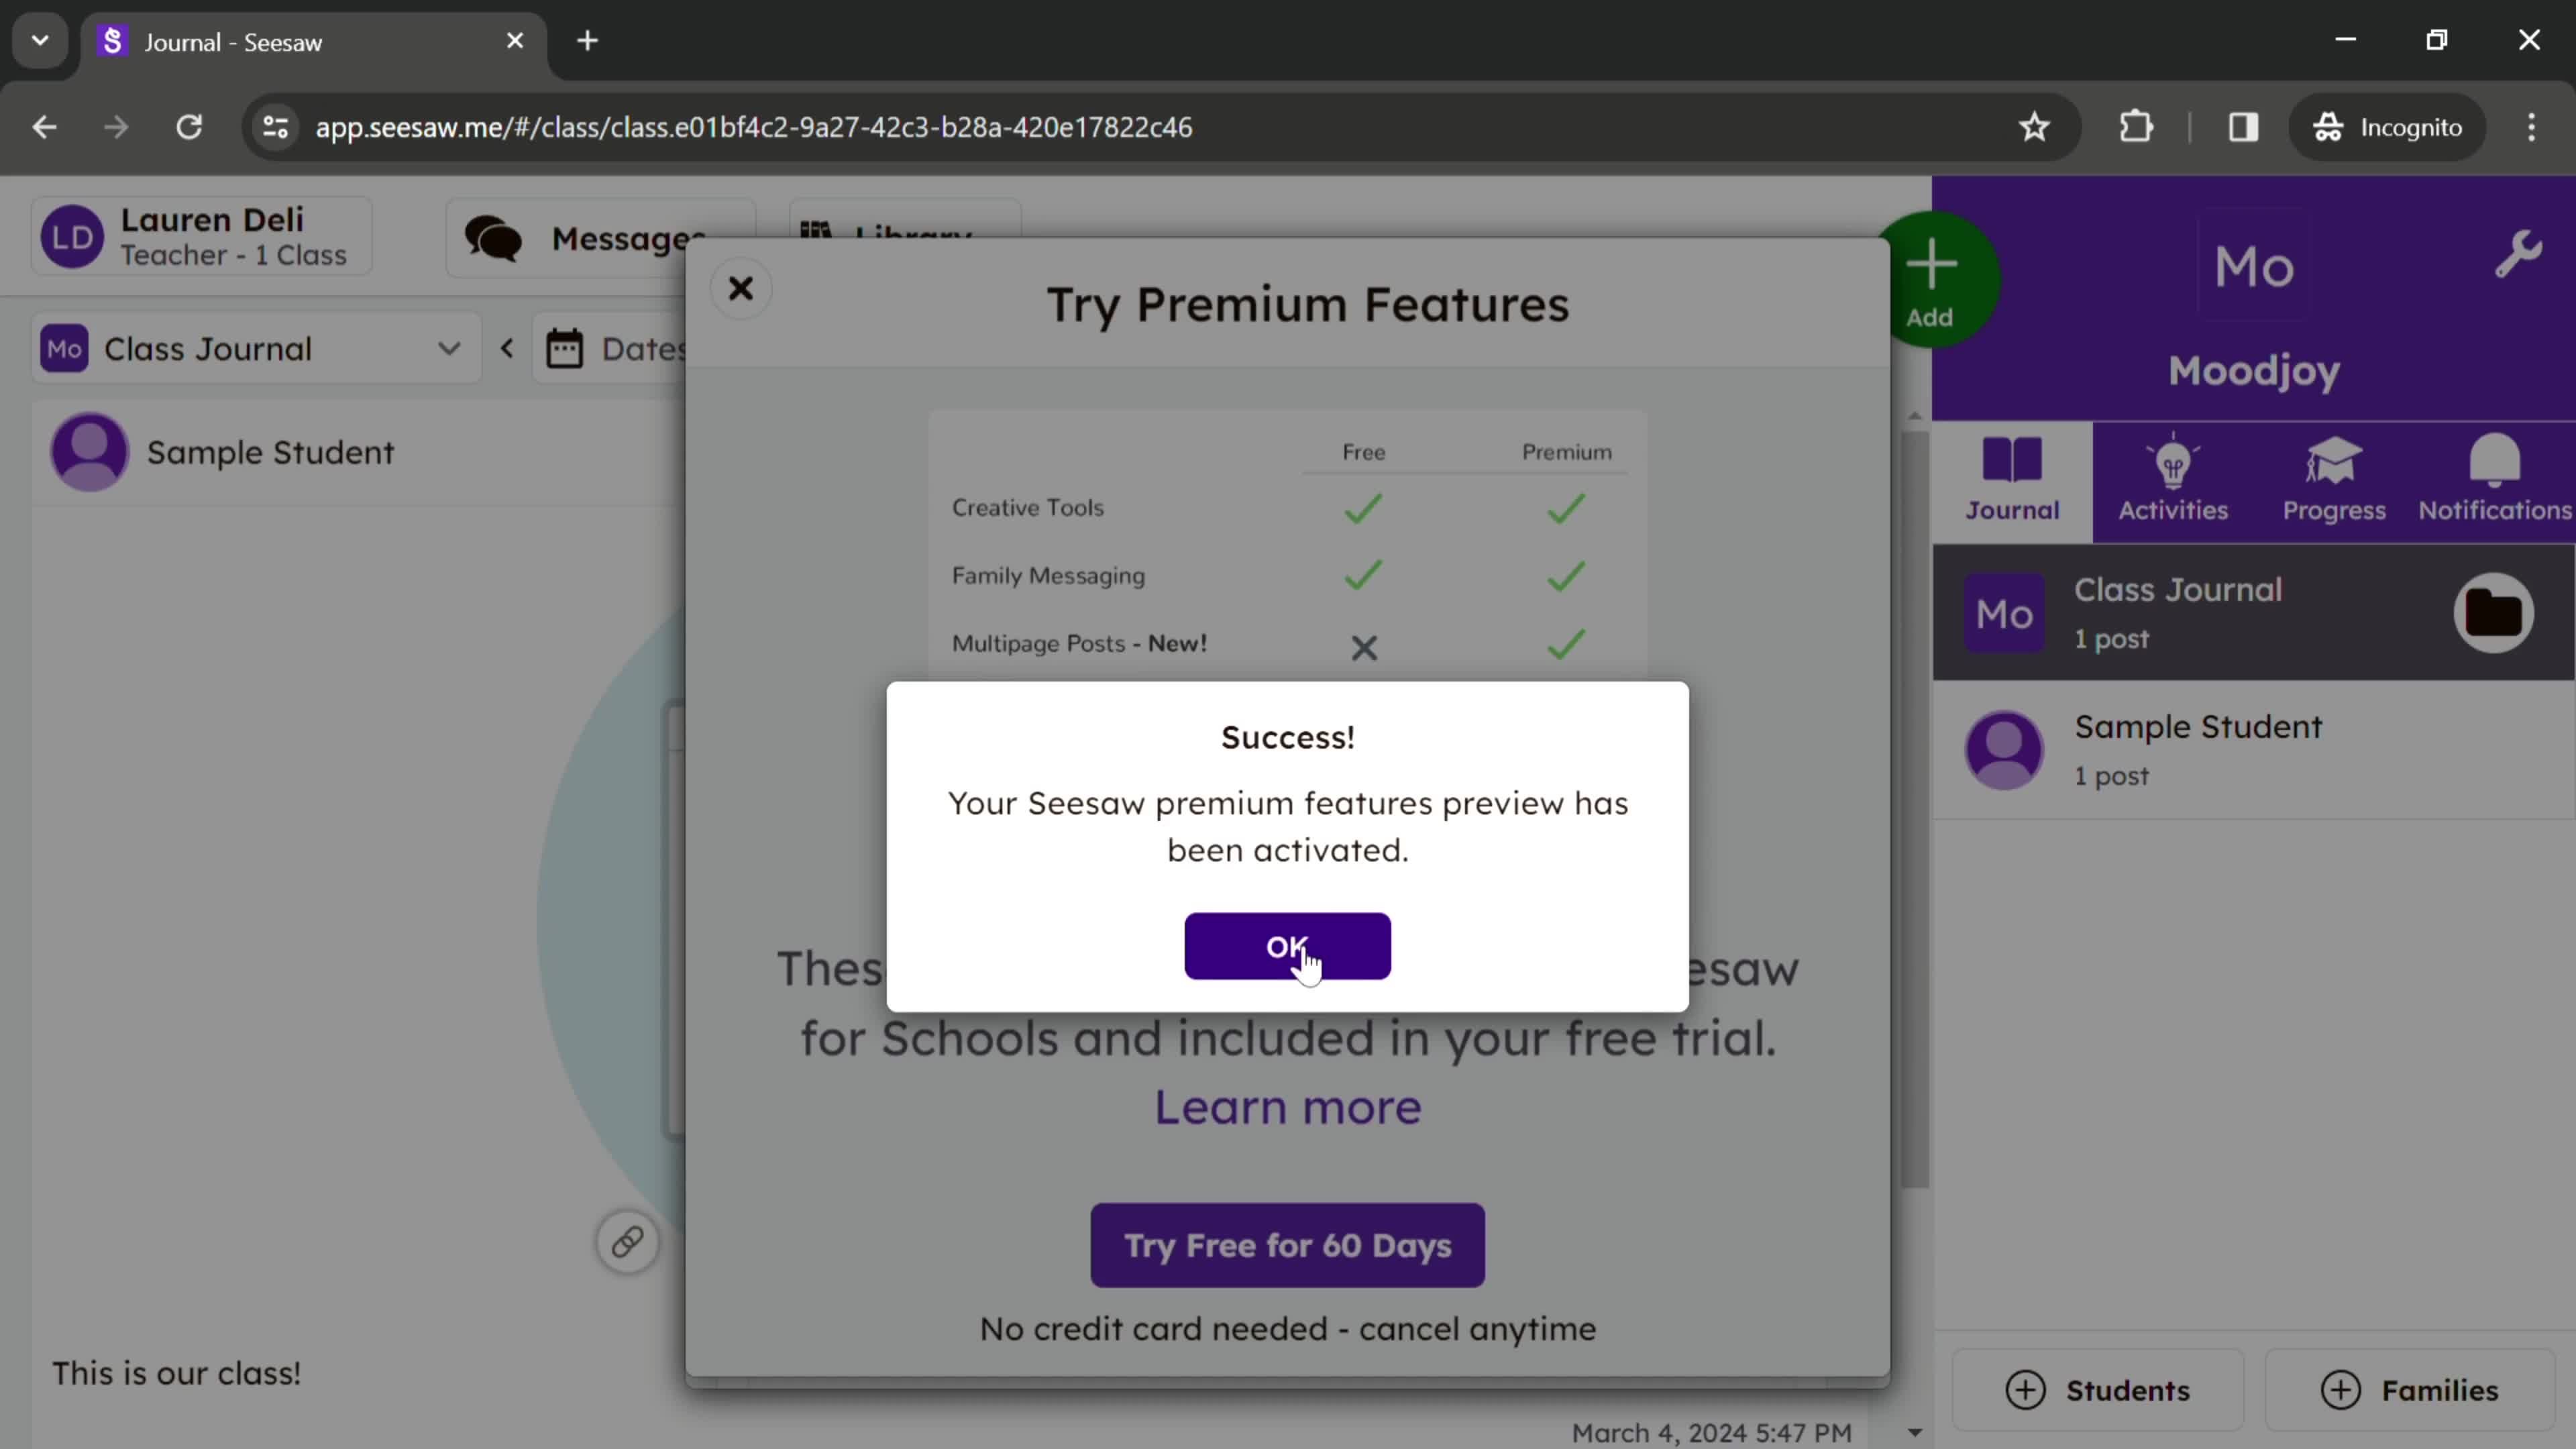Click the address bar URL
The height and width of the screenshot is (1449, 2576).
coord(753,127)
